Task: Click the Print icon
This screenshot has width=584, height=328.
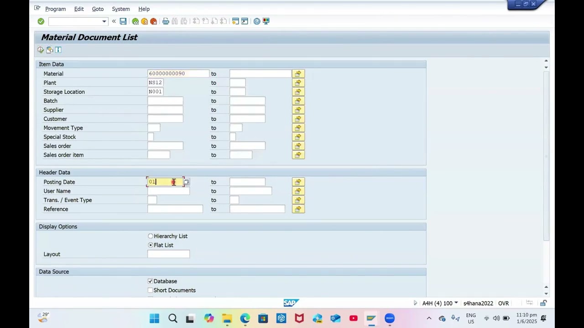Action: 166,21
